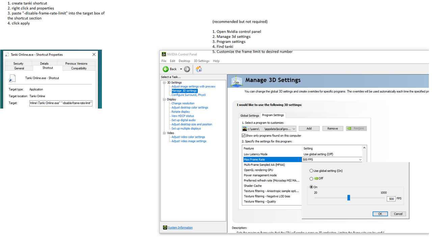Select the OpenGL rendering GPU row
Screen dimensions: 432x237
tap(272, 170)
